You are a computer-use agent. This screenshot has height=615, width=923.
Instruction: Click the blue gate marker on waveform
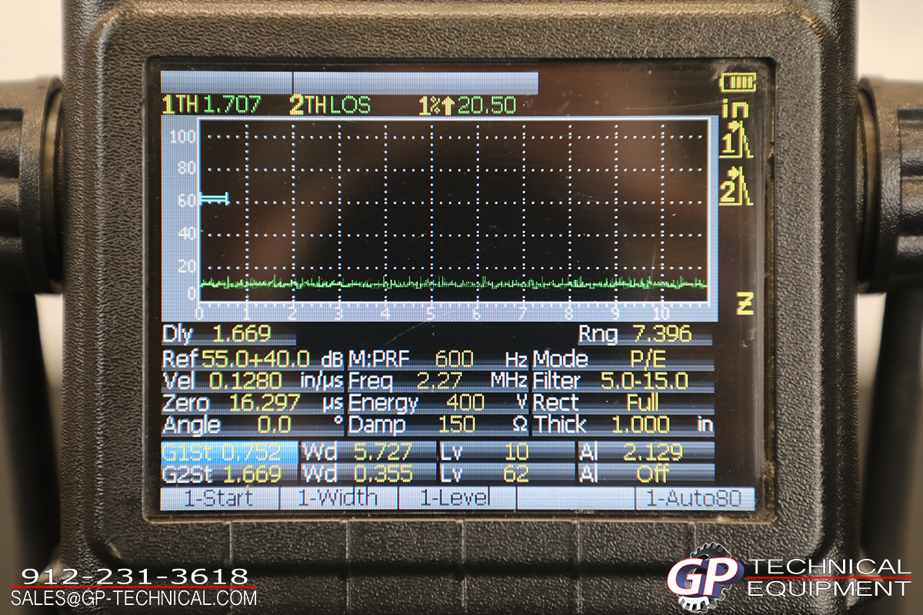pos(215,199)
